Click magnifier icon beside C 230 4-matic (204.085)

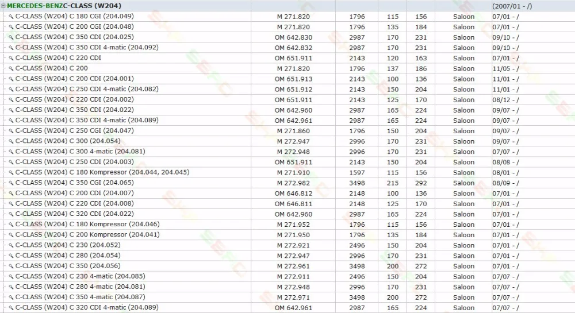tap(11, 276)
